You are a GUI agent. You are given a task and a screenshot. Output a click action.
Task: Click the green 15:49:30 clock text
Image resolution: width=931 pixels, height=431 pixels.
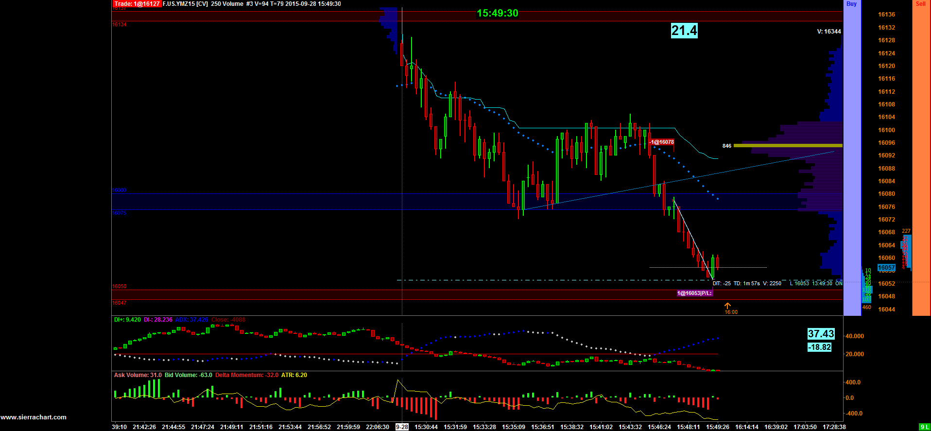pos(498,13)
